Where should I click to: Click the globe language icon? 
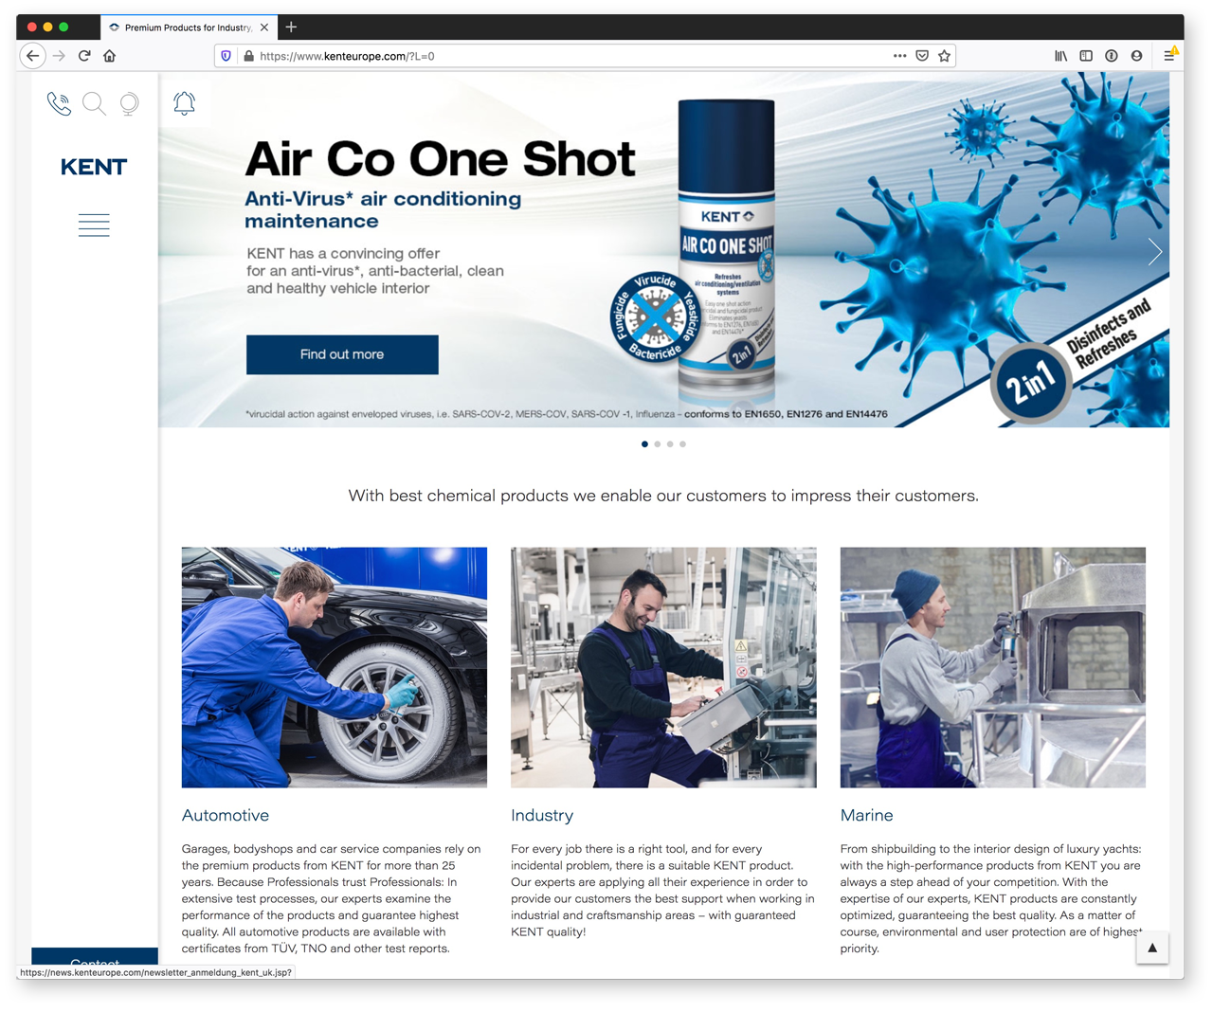[x=129, y=103]
